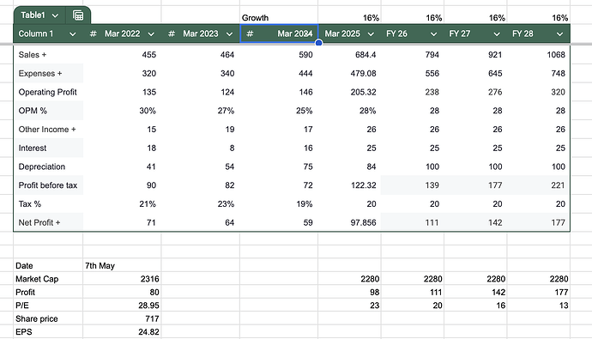Image resolution: width=592 pixels, height=339 pixels.
Task: Open the Column 1 header dropdown
Action: (72, 34)
